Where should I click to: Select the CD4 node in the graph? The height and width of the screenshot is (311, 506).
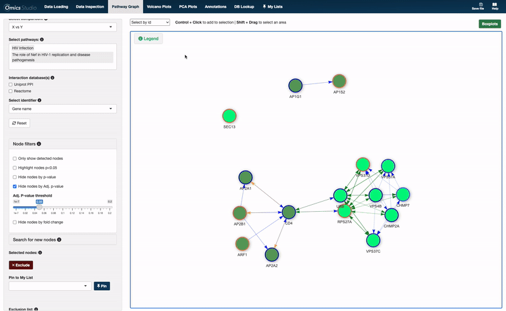[289, 213]
